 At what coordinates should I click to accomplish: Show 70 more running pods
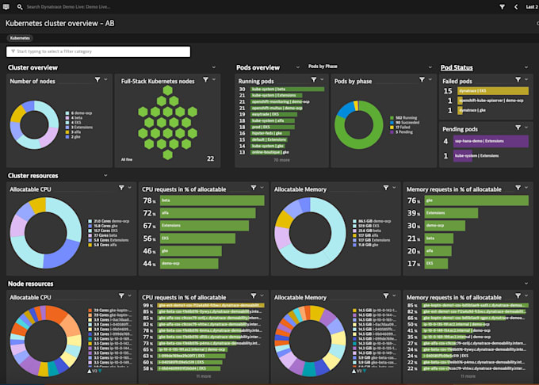pyautogui.click(x=281, y=160)
